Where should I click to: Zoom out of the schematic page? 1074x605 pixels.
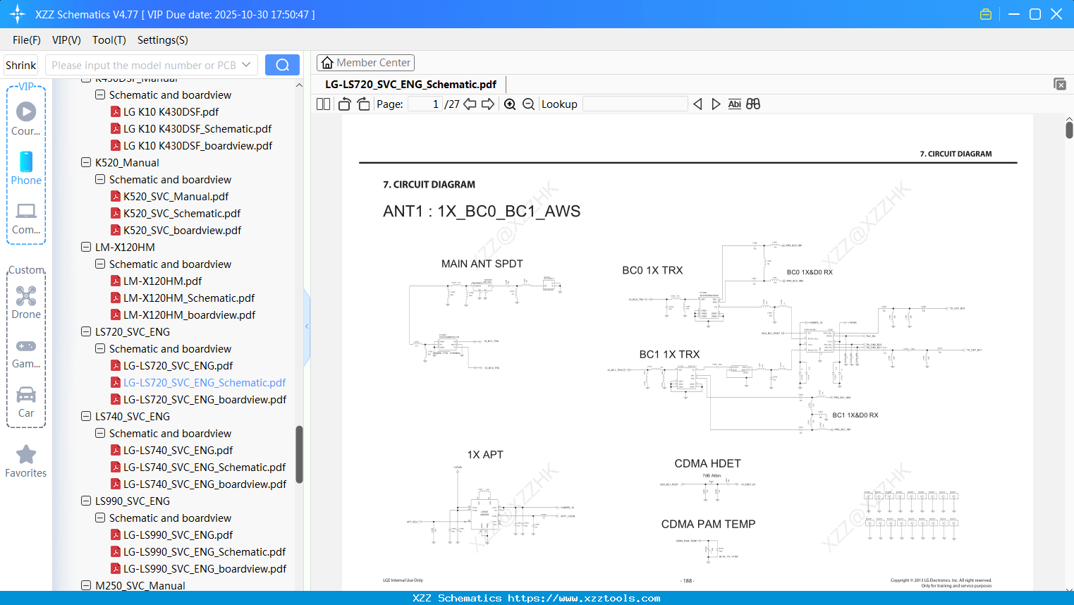click(527, 104)
